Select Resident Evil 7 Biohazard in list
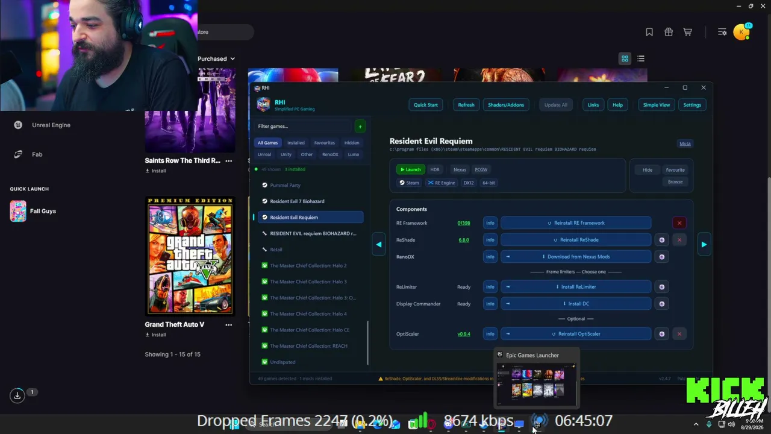Viewport: 771px width, 434px height. tap(310, 201)
